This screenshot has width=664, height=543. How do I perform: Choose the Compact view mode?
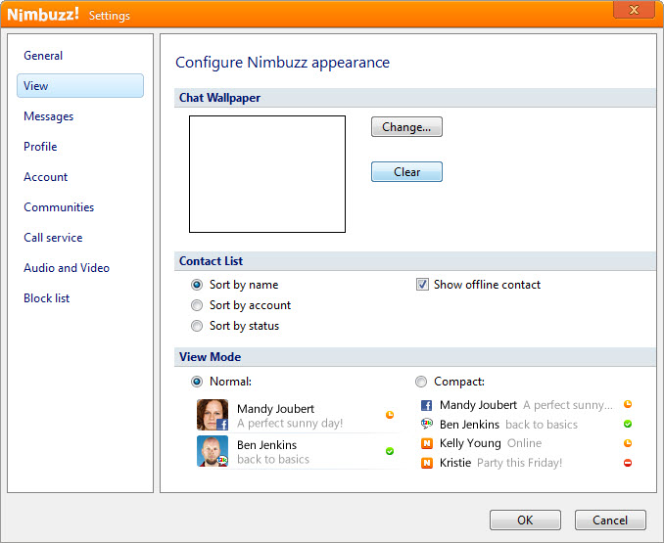[x=421, y=382]
